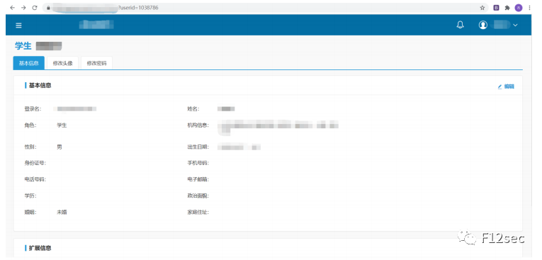Click the 性别 value 男
Image resolution: width=542 pixels, height=260 pixels.
coord(60,147)
